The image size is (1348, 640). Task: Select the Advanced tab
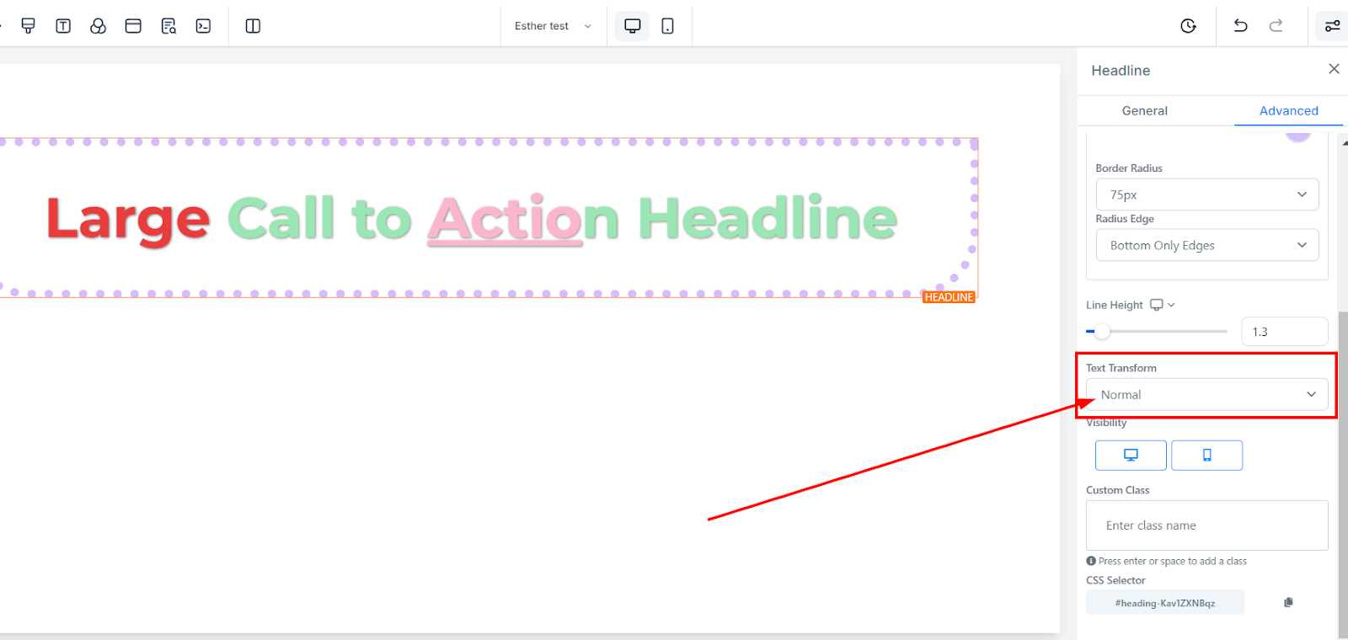1288,111
